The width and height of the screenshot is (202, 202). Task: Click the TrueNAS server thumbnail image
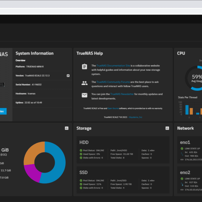[x=2, y=85]
